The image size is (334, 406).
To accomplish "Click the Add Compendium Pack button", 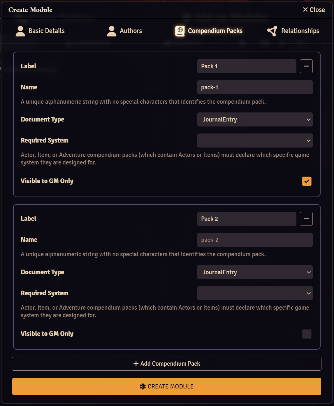I will click(167, 364).
